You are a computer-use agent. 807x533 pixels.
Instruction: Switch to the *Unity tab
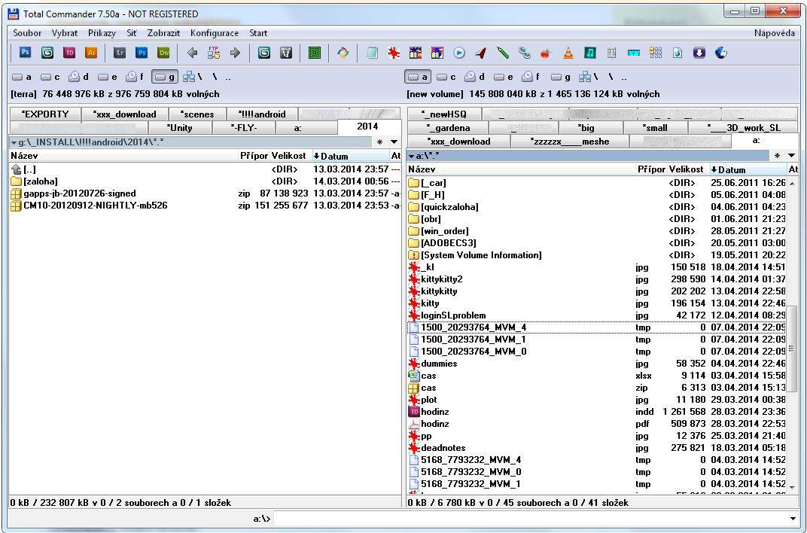click(180, 127)
